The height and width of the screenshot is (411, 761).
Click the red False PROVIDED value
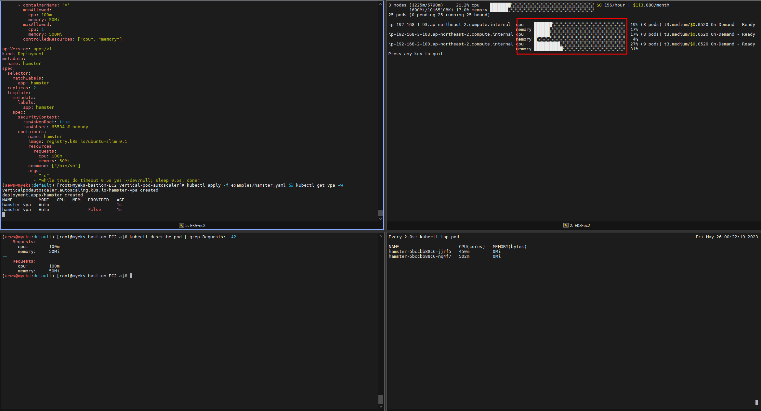tap(95, 210)
